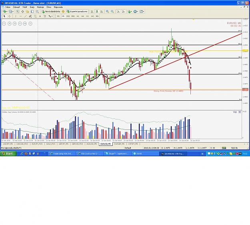Open the Data Window panel

point(22,12)
